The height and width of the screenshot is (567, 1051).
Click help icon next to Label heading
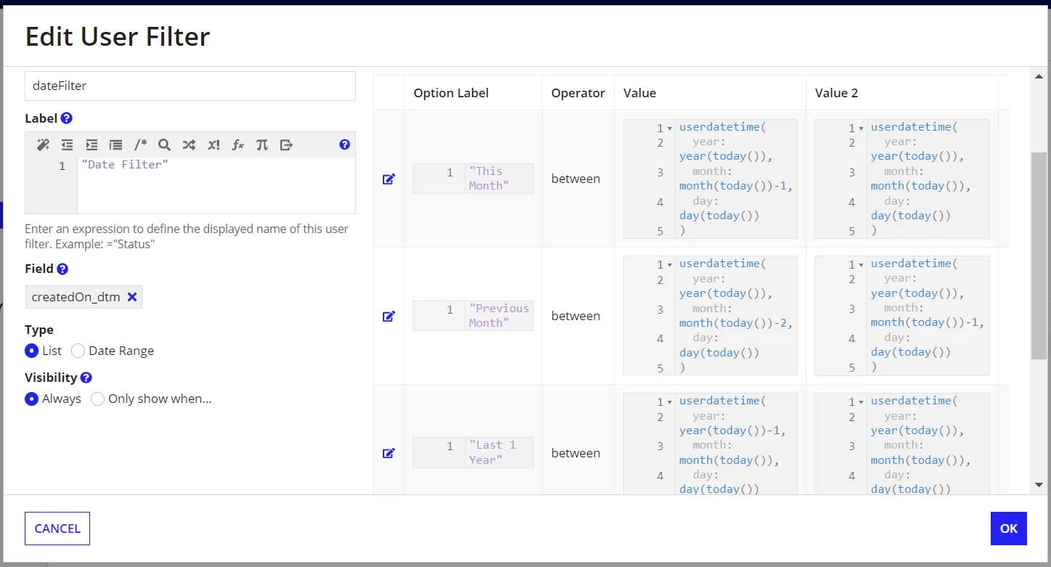tap(67, 118)
